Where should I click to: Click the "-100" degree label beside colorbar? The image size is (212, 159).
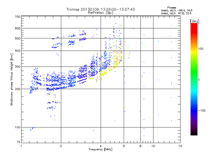(202, 111)
